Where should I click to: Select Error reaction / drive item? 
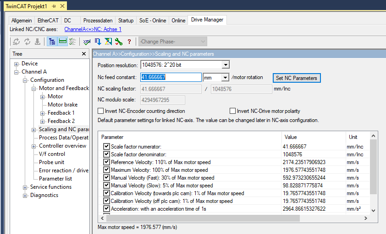[64, 170]
